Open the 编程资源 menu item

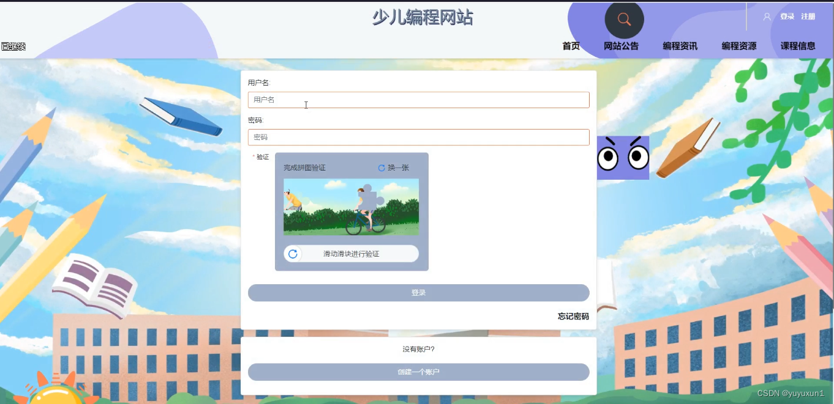point(738,46)
